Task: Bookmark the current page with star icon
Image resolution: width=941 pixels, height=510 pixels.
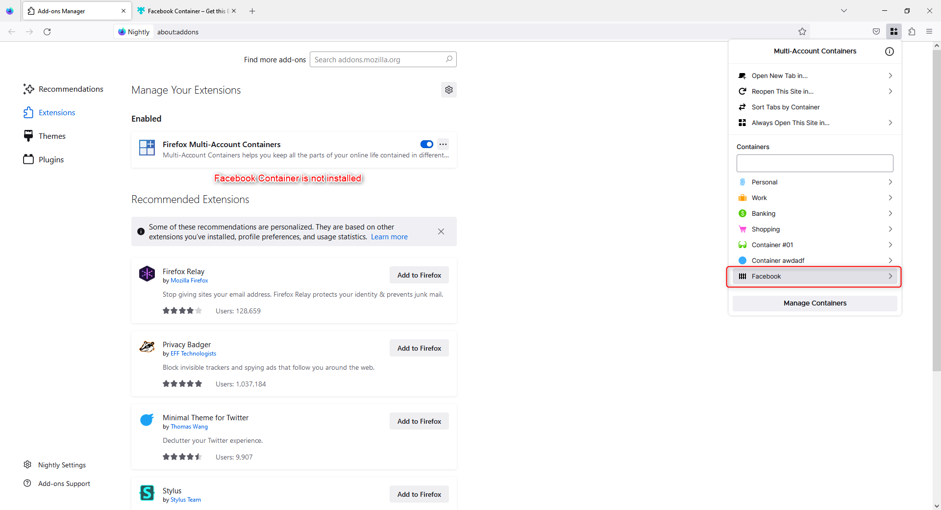Action: coord(802,31)
